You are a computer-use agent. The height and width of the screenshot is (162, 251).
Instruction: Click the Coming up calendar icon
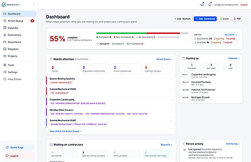[x=184, y=59]
